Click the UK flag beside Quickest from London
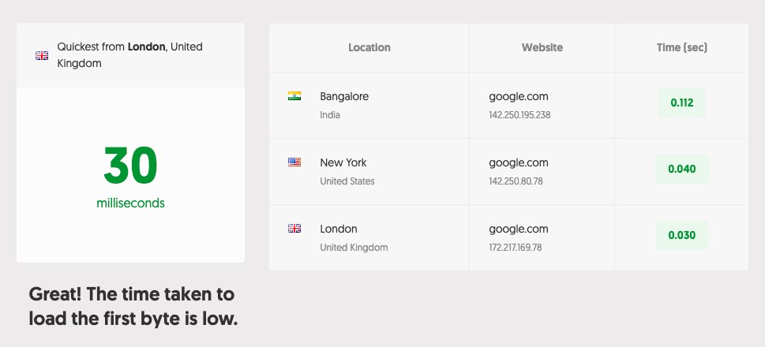The height and width of the screenshot is (347, 765). [42, 55]
